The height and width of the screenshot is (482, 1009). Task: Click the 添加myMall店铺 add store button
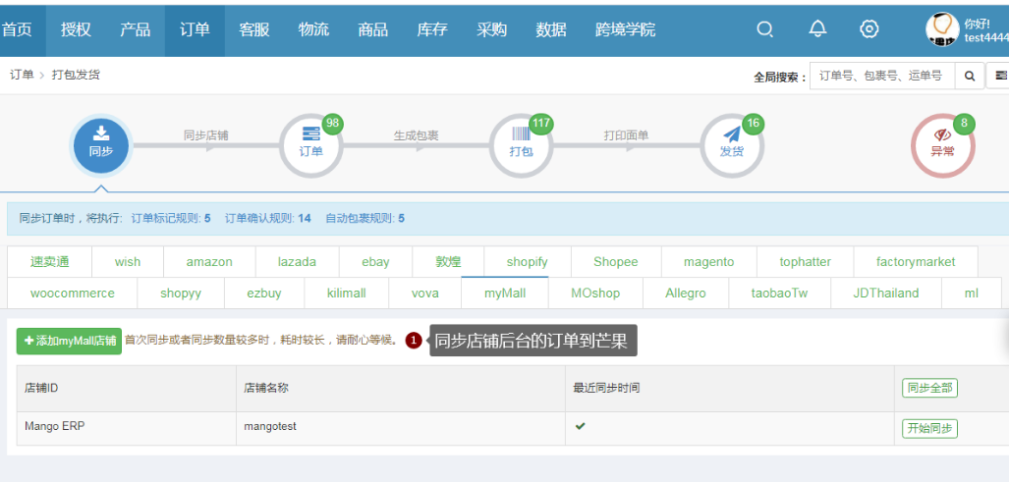(x=69, y=341)
